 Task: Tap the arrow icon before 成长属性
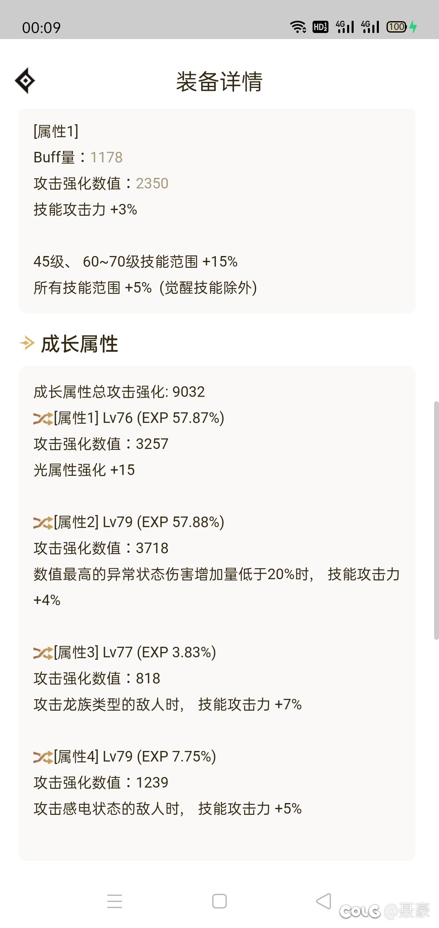click(x=27, y=343)
